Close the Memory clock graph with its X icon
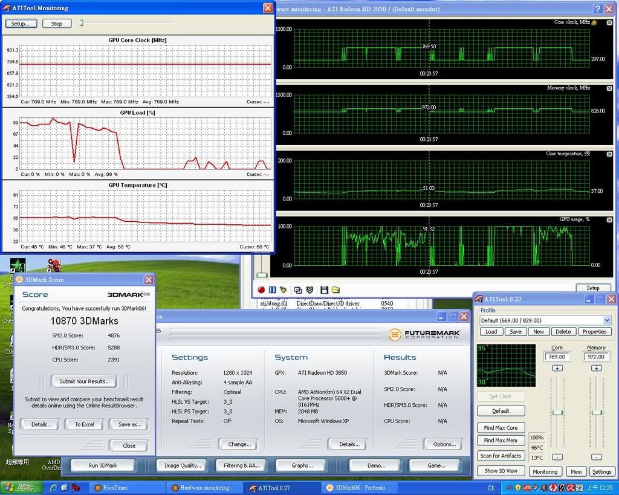 pyautogui.click(x=609, y=88)
